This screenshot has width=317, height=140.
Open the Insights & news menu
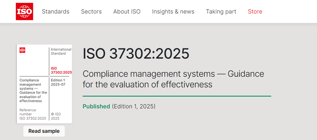[173, 11]
